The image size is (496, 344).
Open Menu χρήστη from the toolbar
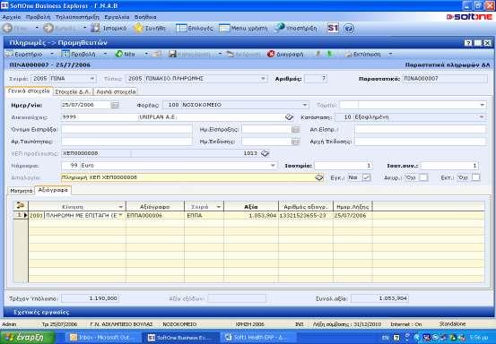(243, 28)
